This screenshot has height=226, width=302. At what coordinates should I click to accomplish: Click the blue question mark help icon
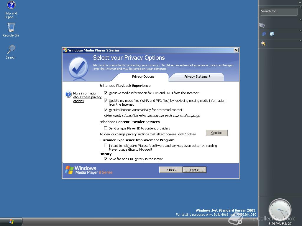click(68, 94)
